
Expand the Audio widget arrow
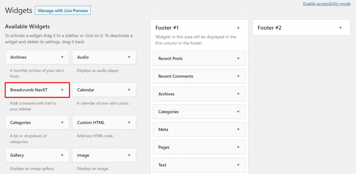coord(129,57)
